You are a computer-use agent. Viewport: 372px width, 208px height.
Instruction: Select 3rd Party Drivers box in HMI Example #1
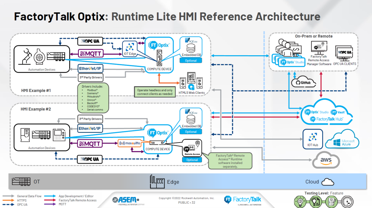tap(90, 77)
